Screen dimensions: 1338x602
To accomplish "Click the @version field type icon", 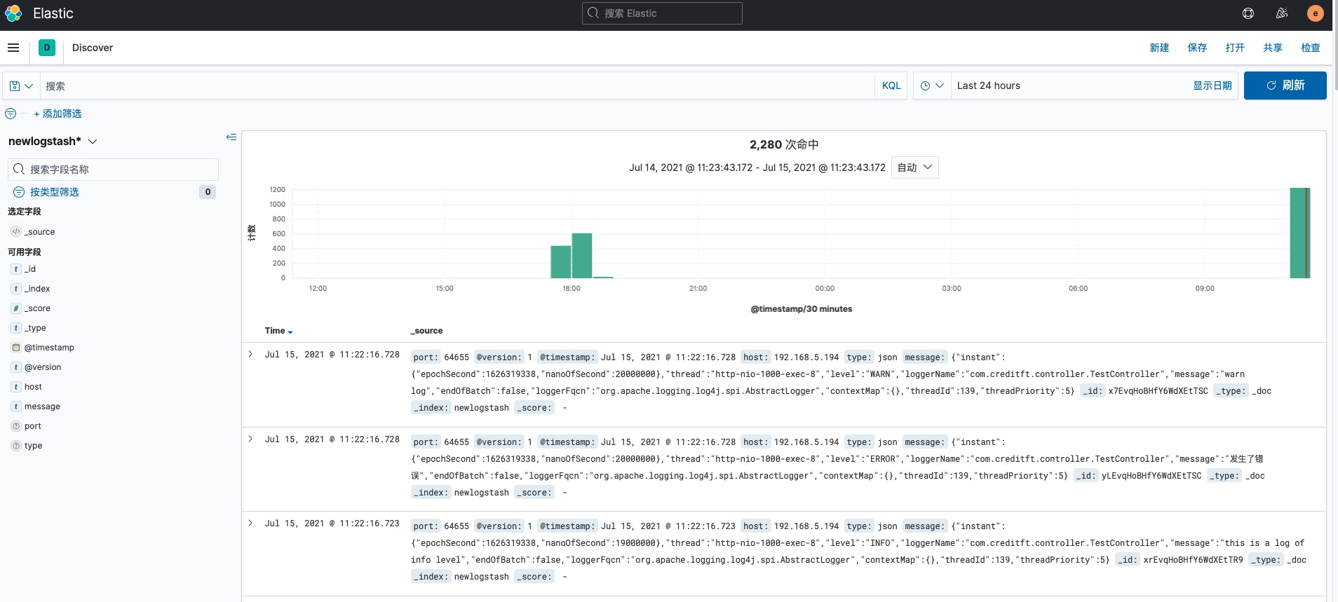I will (x=16, y=367).
